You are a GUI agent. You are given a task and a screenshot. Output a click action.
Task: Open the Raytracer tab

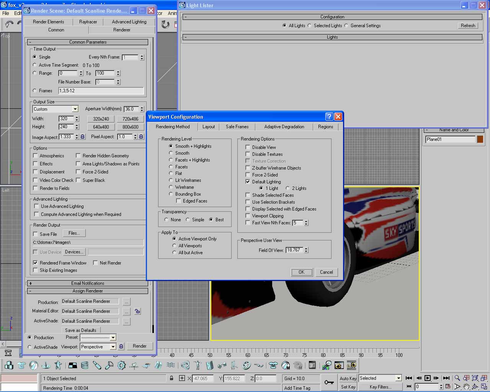[x=88, y=22]
